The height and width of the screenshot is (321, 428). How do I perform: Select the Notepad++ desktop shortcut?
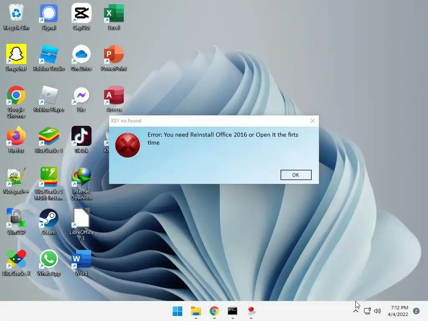tap(16, 181)
